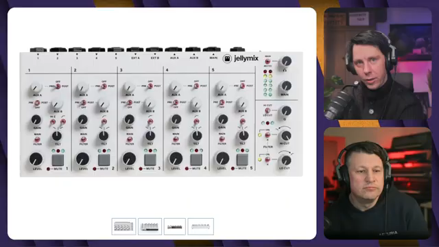Click the EXT A input label
Image resolution: width=439 pixels, height=247 pixels.
[x=136, y=58]
